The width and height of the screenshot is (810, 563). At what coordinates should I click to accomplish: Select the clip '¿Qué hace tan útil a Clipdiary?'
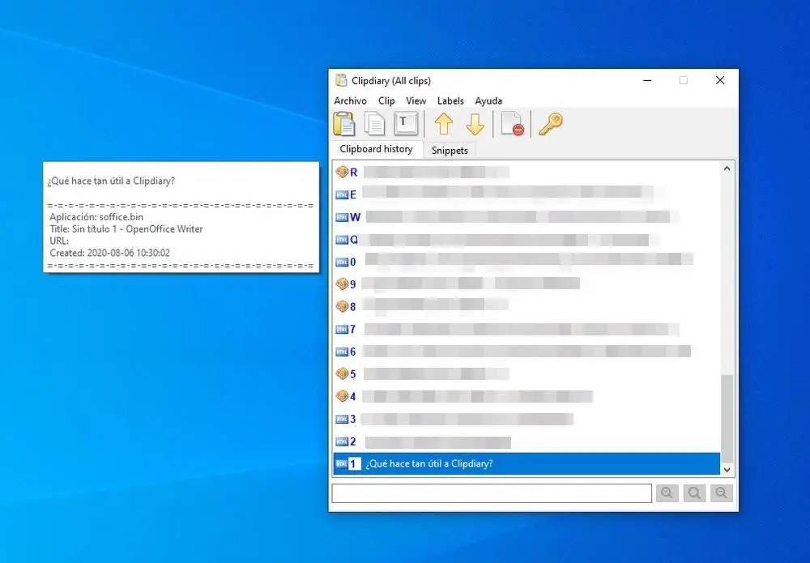click(526, 464)
